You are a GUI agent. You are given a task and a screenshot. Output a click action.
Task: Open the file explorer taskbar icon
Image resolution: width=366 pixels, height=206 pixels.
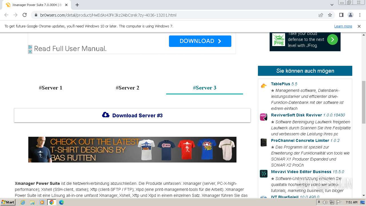[32, 202]
